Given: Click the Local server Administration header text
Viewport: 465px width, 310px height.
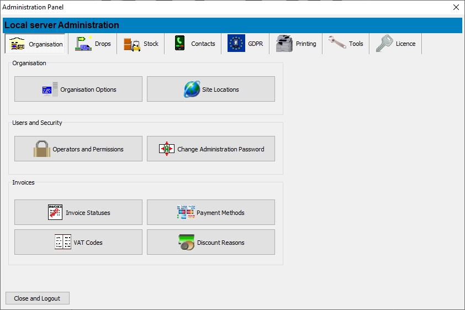Looking at the screenshot, I should pos(62,25).
